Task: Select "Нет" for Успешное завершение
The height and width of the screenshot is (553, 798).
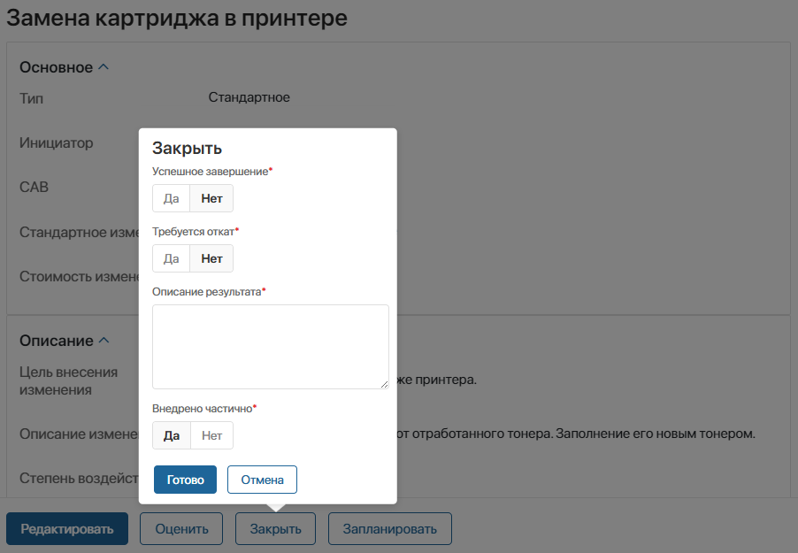Action: 211,198
